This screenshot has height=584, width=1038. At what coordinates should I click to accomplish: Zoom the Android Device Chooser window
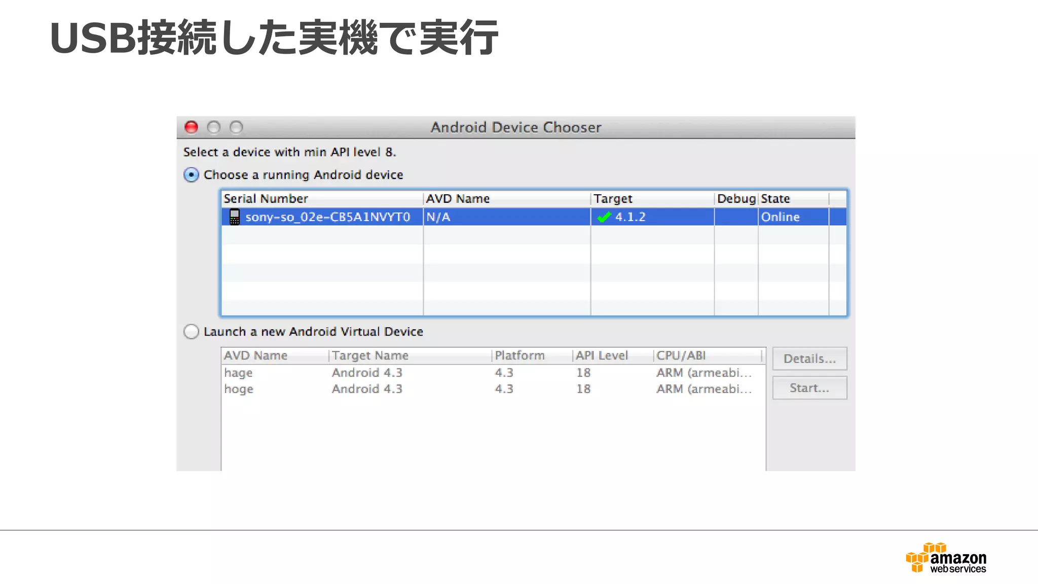coord(236,127)
